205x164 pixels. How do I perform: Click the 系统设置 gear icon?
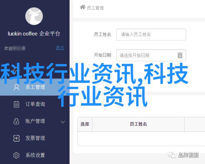(16, 155)
